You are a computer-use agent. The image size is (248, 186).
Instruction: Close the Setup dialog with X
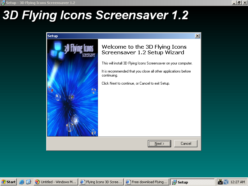pyautogui.click(x=197, y=36)
